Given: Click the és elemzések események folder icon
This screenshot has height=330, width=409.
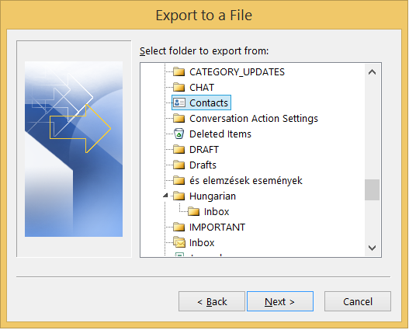Looking at the screenshot, I should pos(179,180).
